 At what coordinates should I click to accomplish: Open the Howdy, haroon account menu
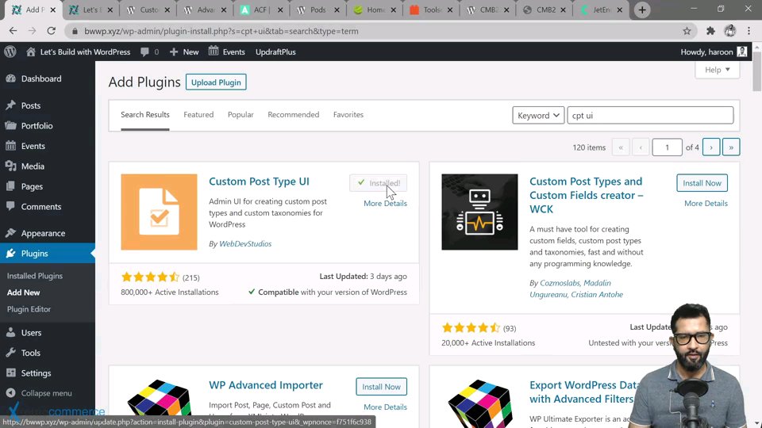pyautogui.click(x=714, y=52)
